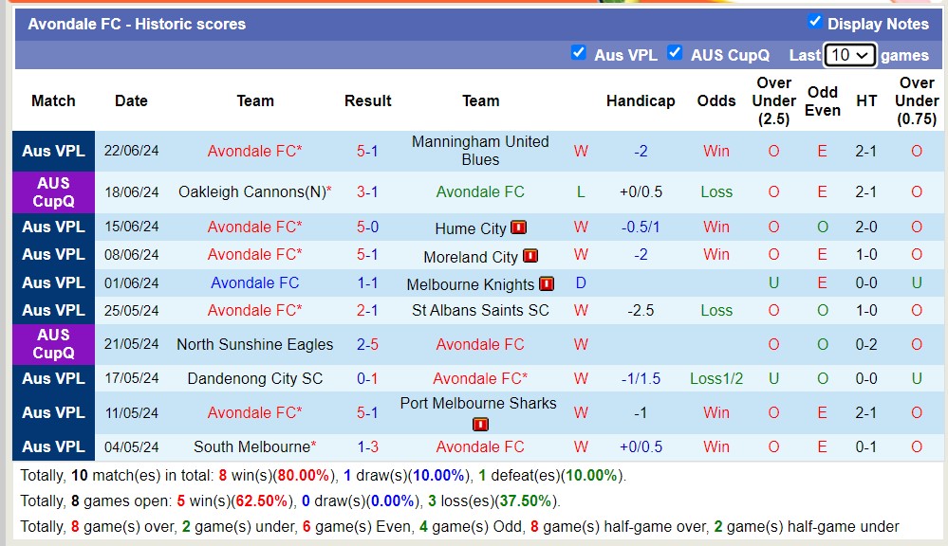
Task: Open North Sunshine Eagles team link
Action: pos(254,344)
